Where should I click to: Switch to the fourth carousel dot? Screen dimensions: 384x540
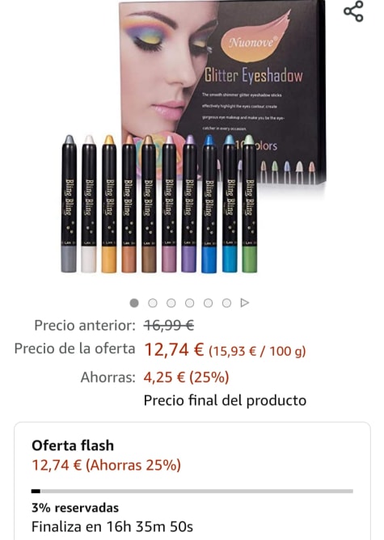point(190,302)
